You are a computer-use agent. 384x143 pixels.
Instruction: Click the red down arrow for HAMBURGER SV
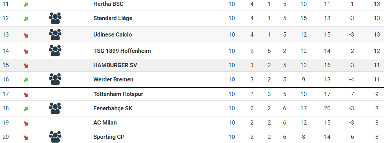coord(26,65)
